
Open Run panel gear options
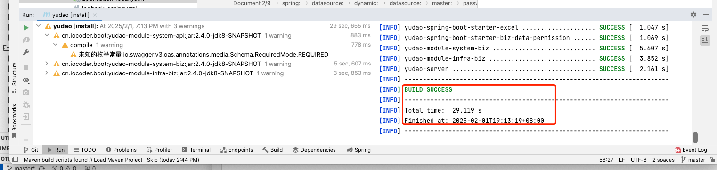(x=693, y=15)
